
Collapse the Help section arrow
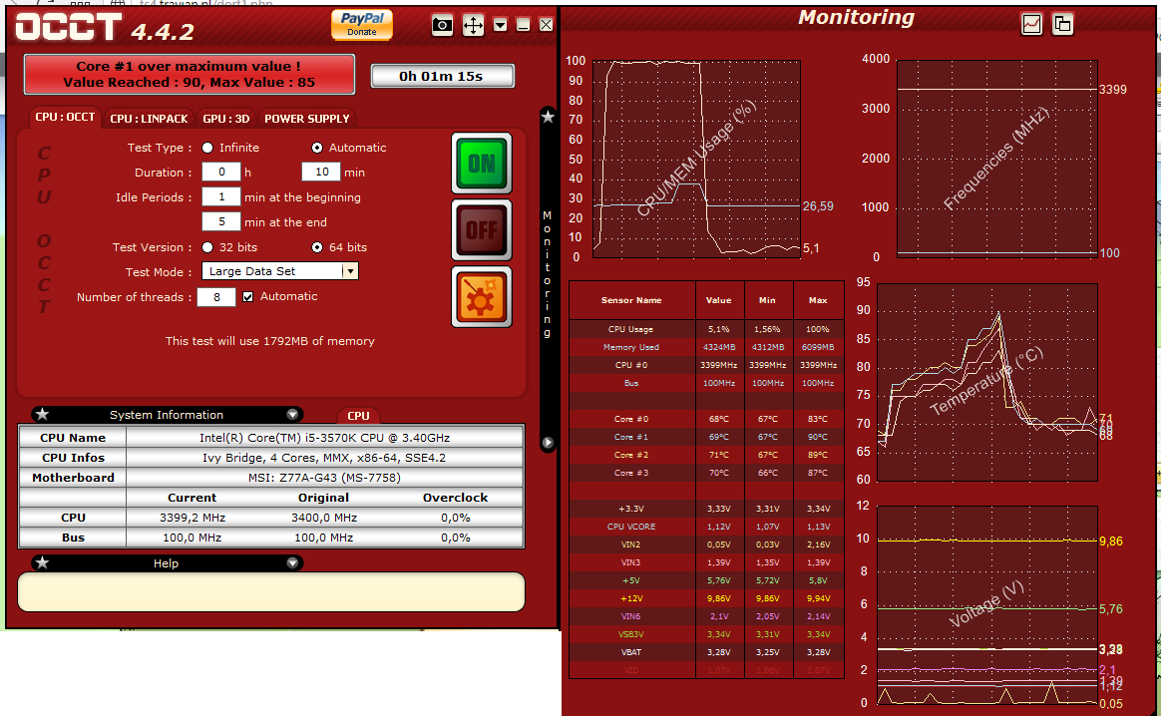[x=292, y=562]
